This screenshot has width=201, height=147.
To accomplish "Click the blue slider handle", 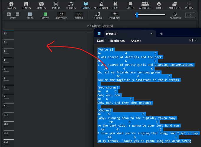I will tap(137, 15).
